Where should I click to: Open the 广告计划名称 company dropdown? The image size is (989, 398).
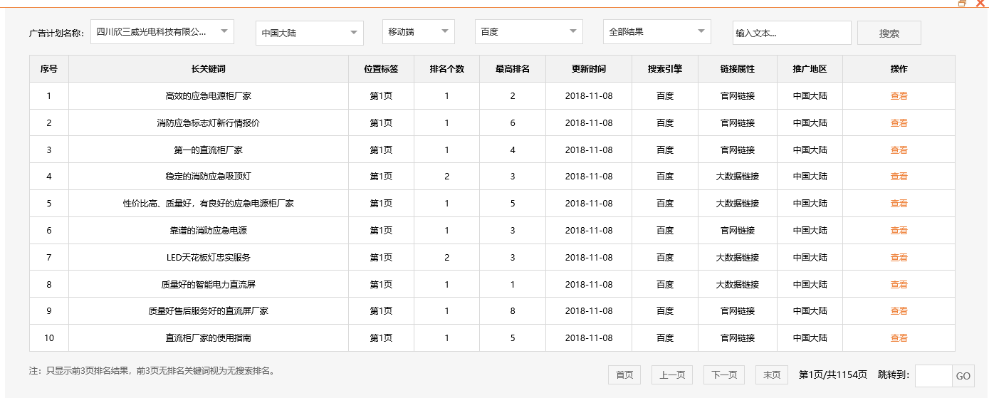(x=162, y=32)
